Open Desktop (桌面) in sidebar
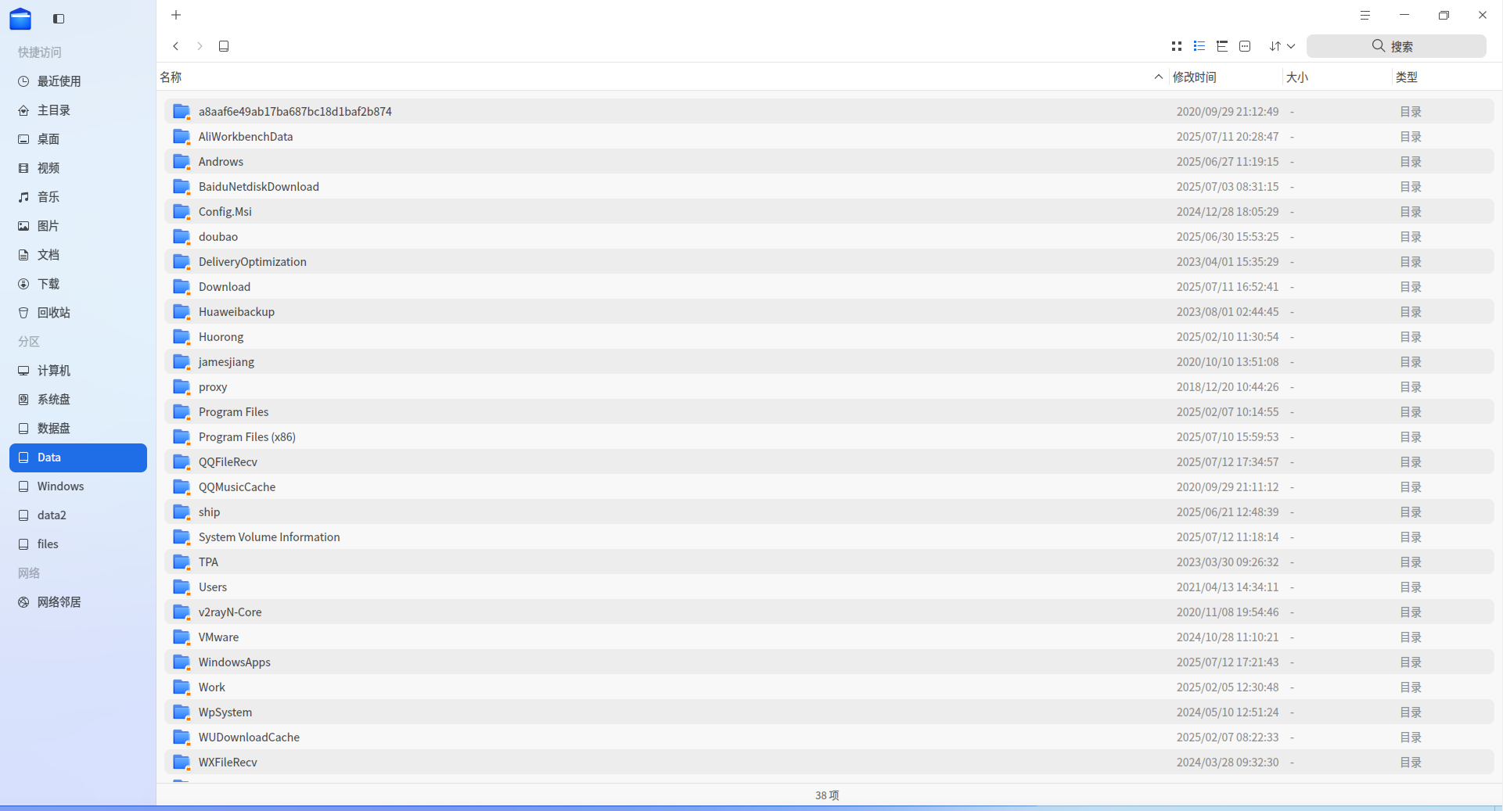 click(78, 139)
